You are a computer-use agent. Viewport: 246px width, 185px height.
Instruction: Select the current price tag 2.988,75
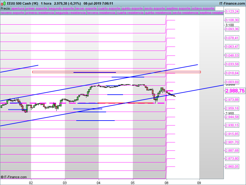pyautogui.click(x=235, y=91)
